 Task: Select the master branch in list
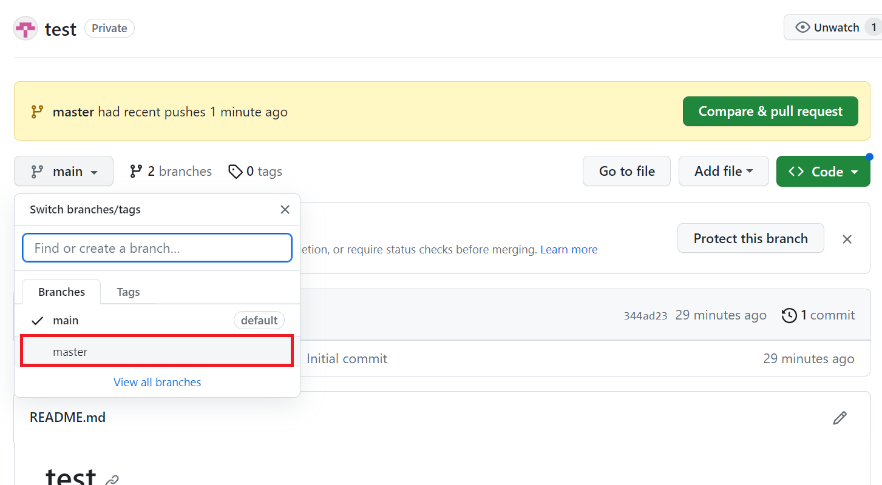coord(157,352)
